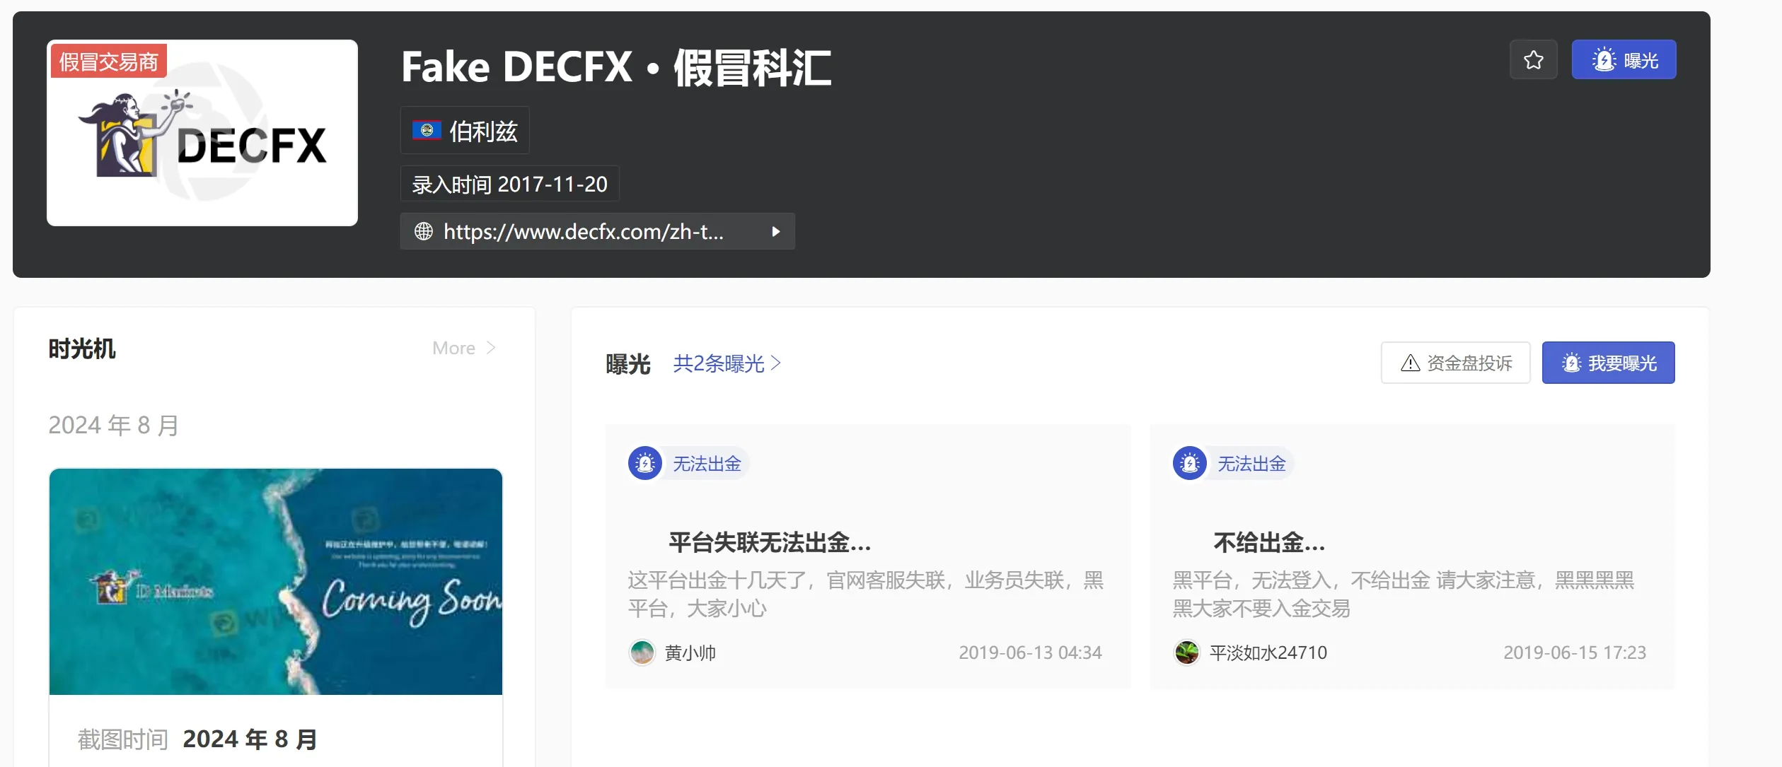1782x767 pixels.
Task: Click the username 黄小帅
Action: pyautogui.click(x=690, y=653)
